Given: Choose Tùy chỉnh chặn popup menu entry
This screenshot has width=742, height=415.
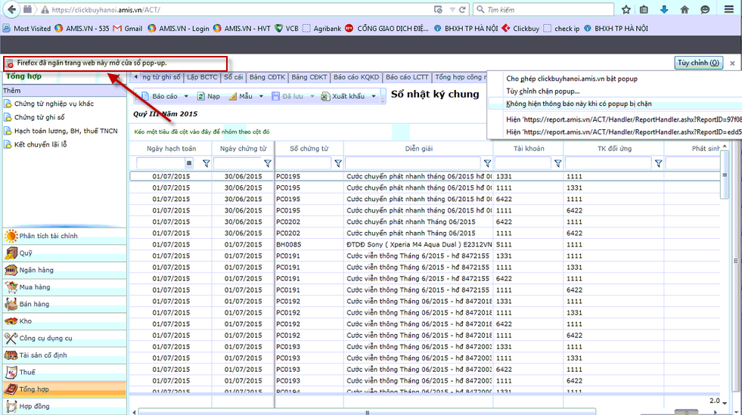Looking at the screenshot, I should (x=542, y=91).
